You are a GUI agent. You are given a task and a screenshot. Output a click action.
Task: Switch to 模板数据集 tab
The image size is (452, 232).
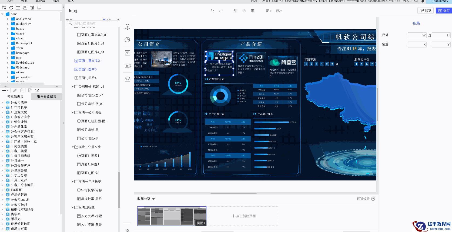pyautogui.click(x=15, y=97)
